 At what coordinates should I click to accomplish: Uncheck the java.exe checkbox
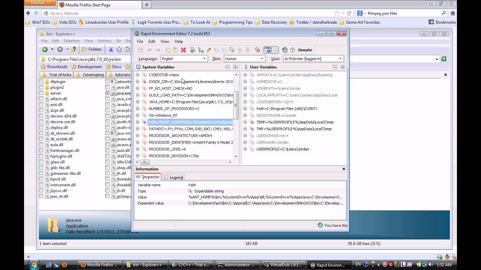pyautogui.click(x=107, y=93)
